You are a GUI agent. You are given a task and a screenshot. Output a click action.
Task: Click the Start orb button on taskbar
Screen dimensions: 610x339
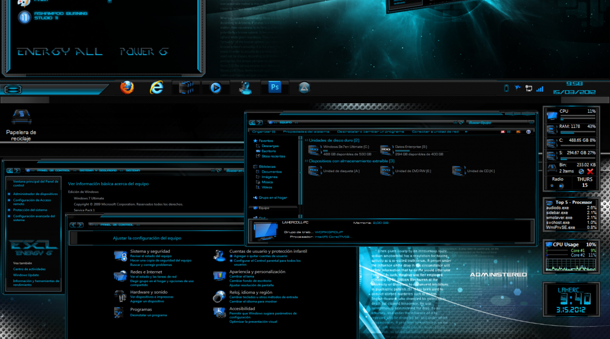tap(13, 89)
